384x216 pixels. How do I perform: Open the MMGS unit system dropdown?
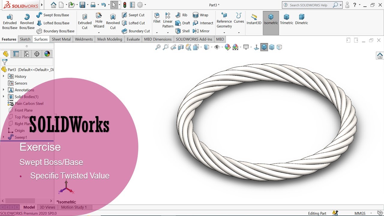pyautogui.click(x=371, y=213)
